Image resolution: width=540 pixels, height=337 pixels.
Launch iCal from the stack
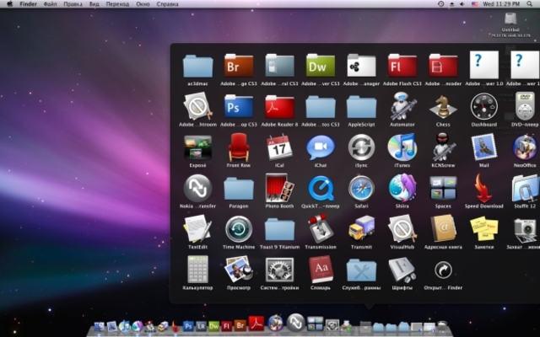[x=279, y=147]
